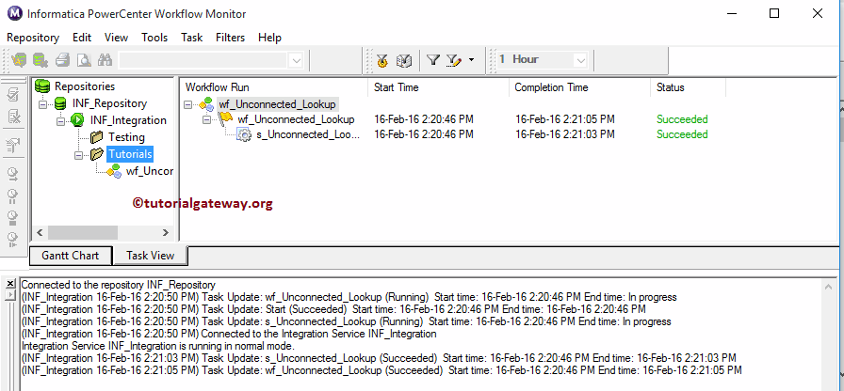Click the Connect to repository toolbar icon
Viewport: 844px width, 391px height.
point(20,60)
